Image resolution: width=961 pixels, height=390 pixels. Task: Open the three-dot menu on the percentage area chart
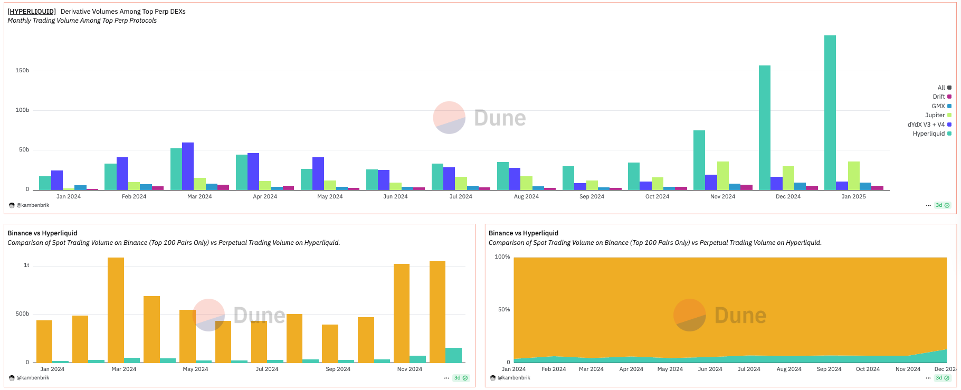coord(928,378)
